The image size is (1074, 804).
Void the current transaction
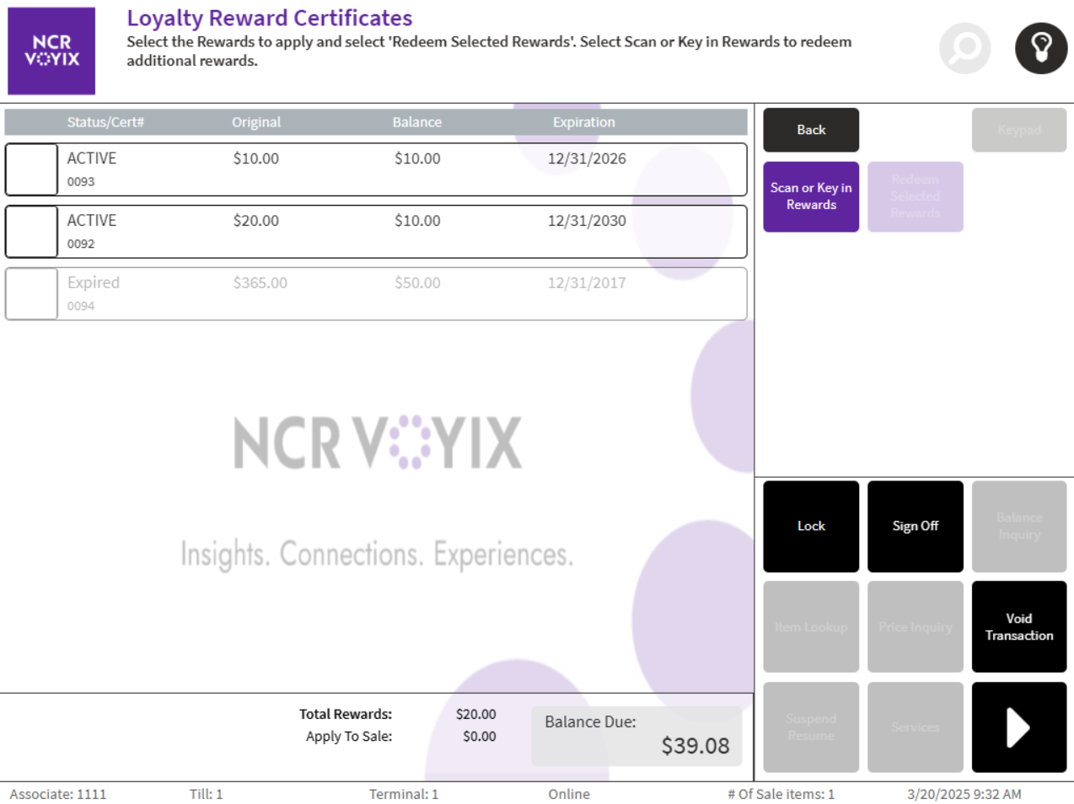click(x=1018, y=627)
